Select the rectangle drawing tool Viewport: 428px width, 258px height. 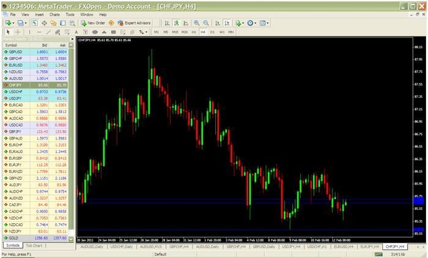tap(114, 32)
